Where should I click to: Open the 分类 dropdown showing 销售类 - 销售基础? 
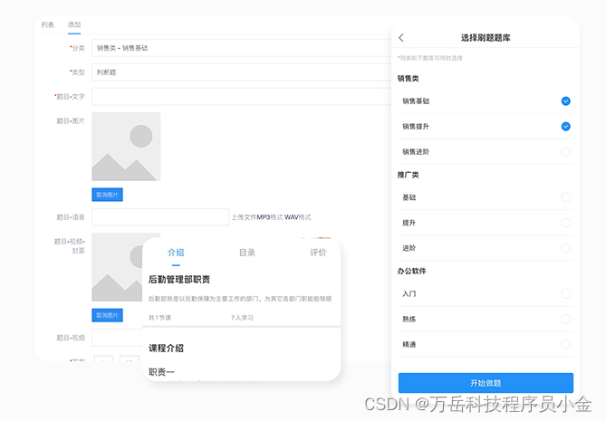coord(242,48)
